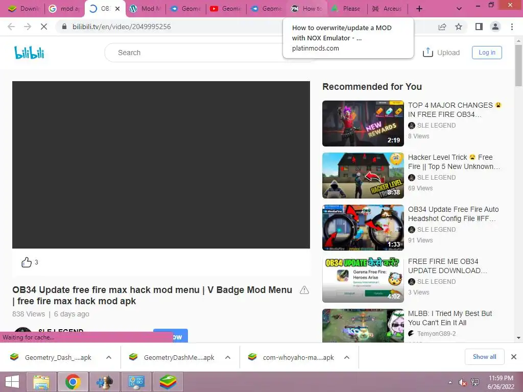Image resolution: width=523 pixels, height=392 pixels.
Task: Click the video player area
Action: pos(161,165)
